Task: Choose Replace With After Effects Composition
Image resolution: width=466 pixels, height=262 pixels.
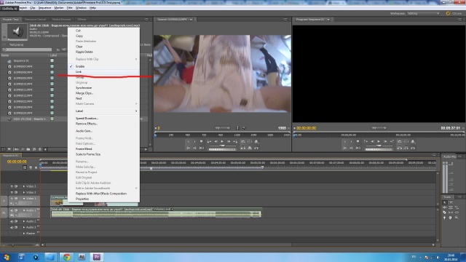Action: [103, 194]
